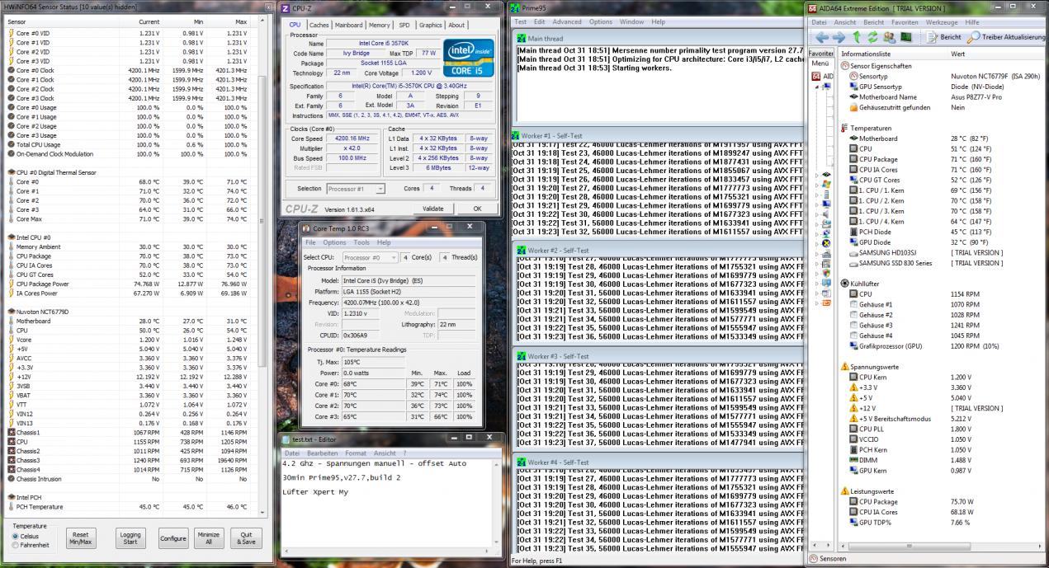Image resolution: width=1049 pixels, height=568 pixels.
Task: Click the users icon in AIDA64 toolbar
Action: pos(889,37)
